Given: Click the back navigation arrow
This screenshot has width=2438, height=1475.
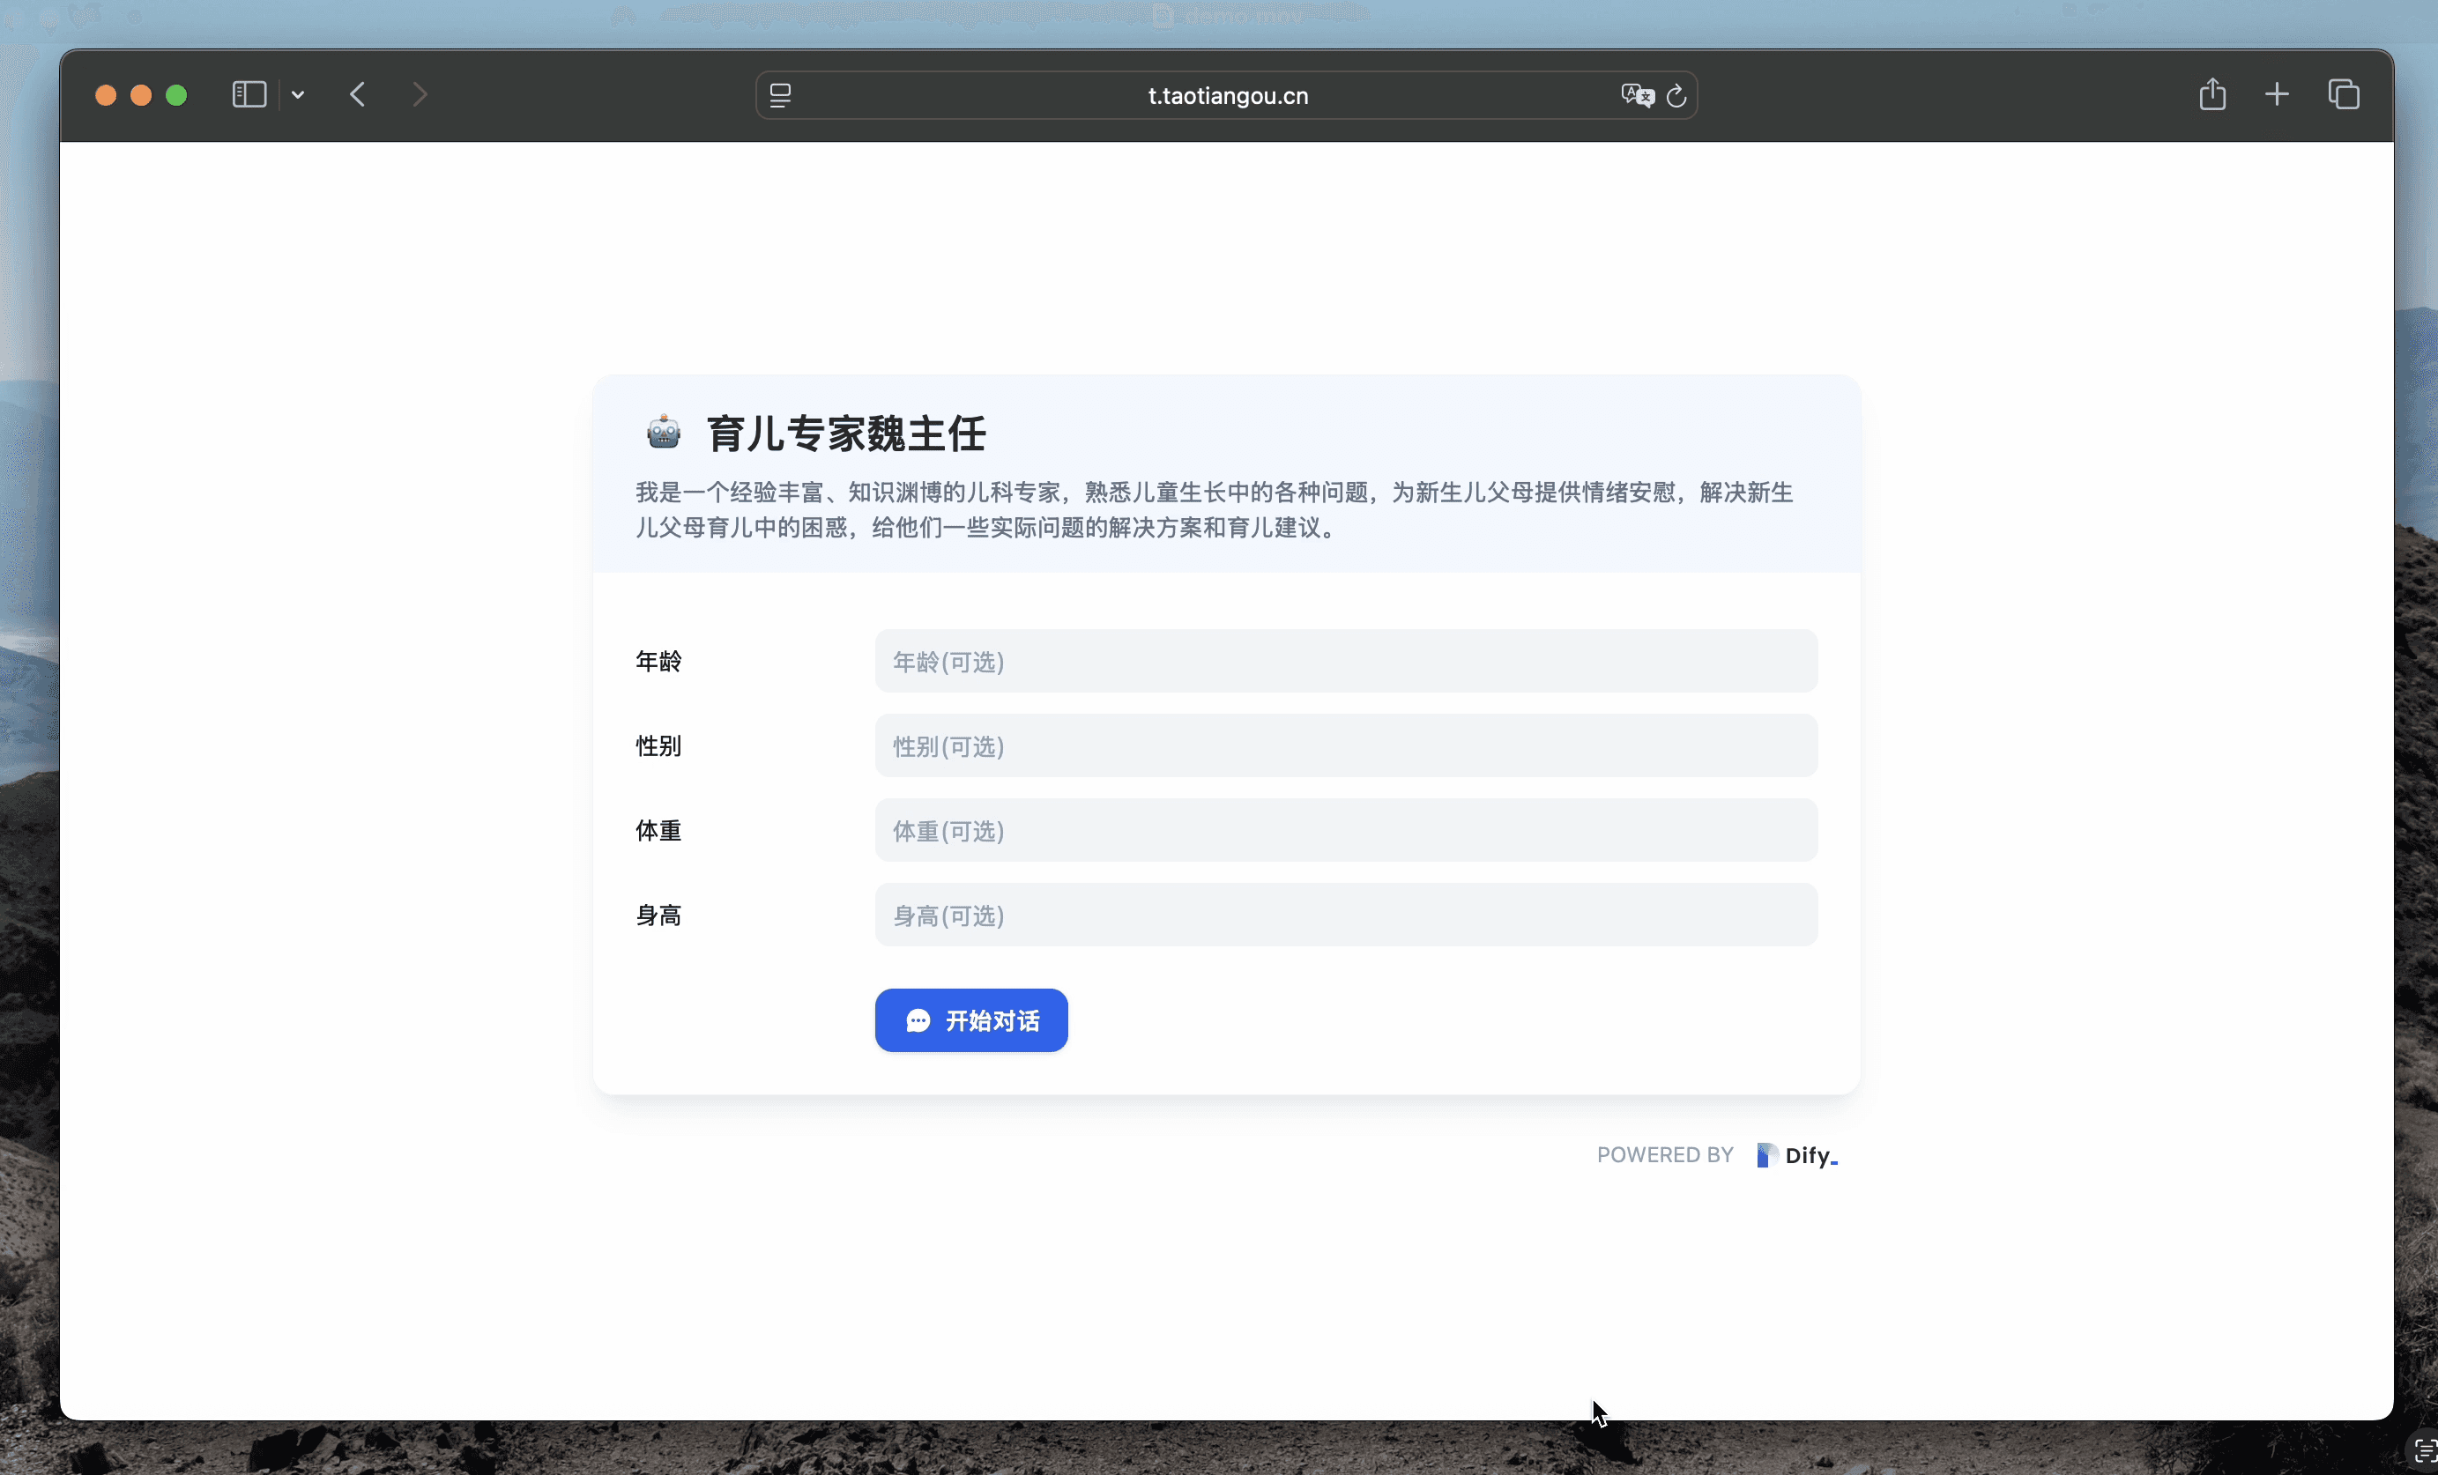Looking at the screenshot, I should pyautogui.click(x=358, y=94).
